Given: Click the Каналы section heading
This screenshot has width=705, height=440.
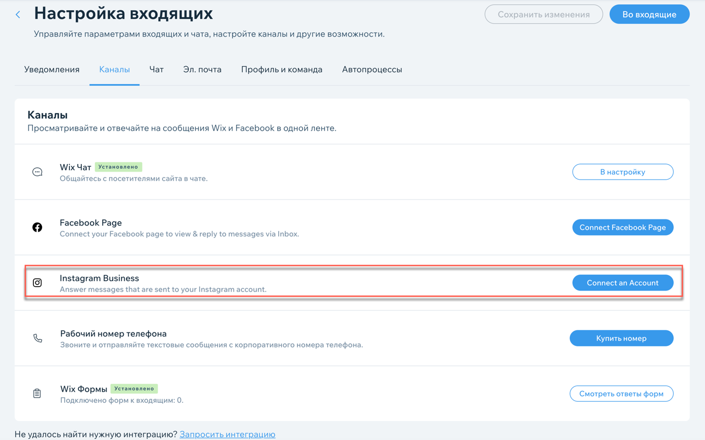Looking at the screenshot, I should 47,115.
